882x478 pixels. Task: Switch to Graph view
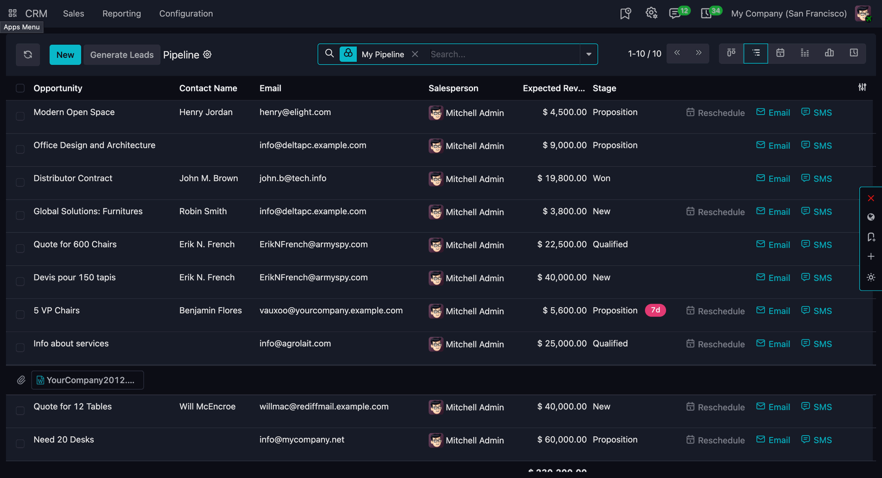pos(829,53)
